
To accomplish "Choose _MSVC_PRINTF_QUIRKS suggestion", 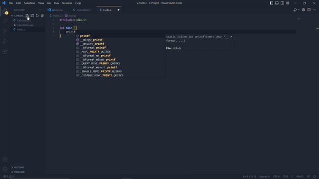I will pyautogui.click(x=120, y=52).
